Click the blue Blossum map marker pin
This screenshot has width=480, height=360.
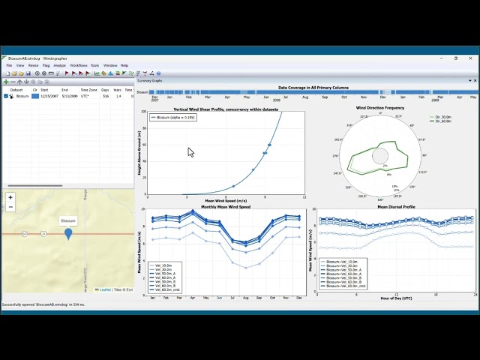tap(68, 233)
